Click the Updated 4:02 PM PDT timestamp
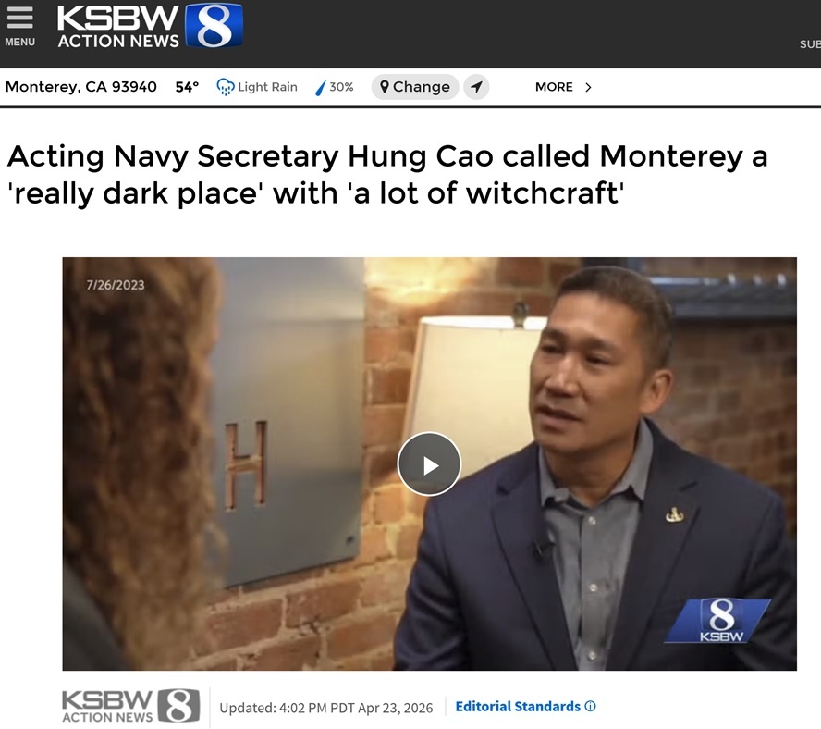821x729 pixels. (x=326, y=708)
